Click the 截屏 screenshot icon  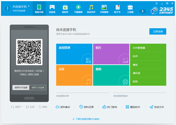pyautogui.click(x=12, y=107)
